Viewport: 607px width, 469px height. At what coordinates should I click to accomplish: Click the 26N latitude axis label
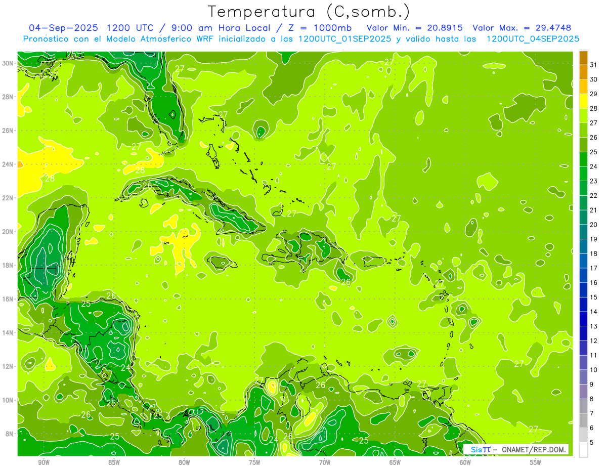point(9,131)
